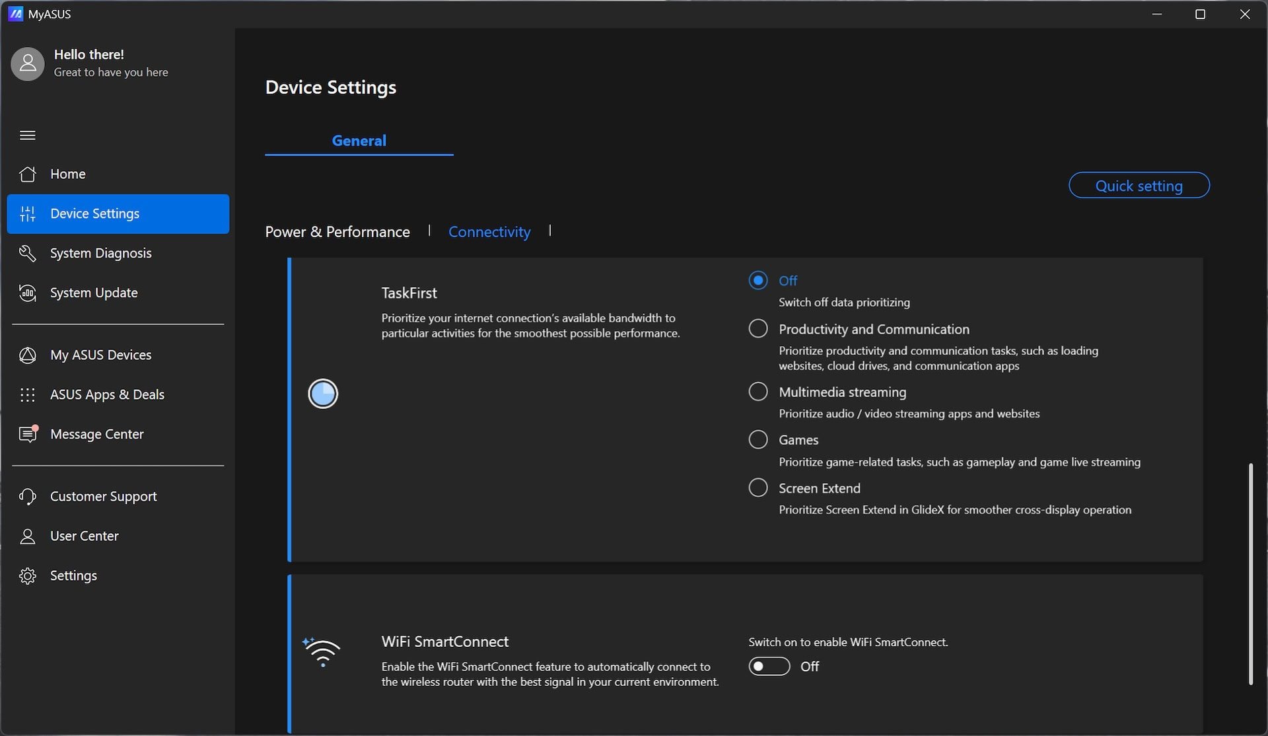1268x736 pixels.
Task: Click 'Switch off data prioritizing' description
Action: [x=844, y=303]
